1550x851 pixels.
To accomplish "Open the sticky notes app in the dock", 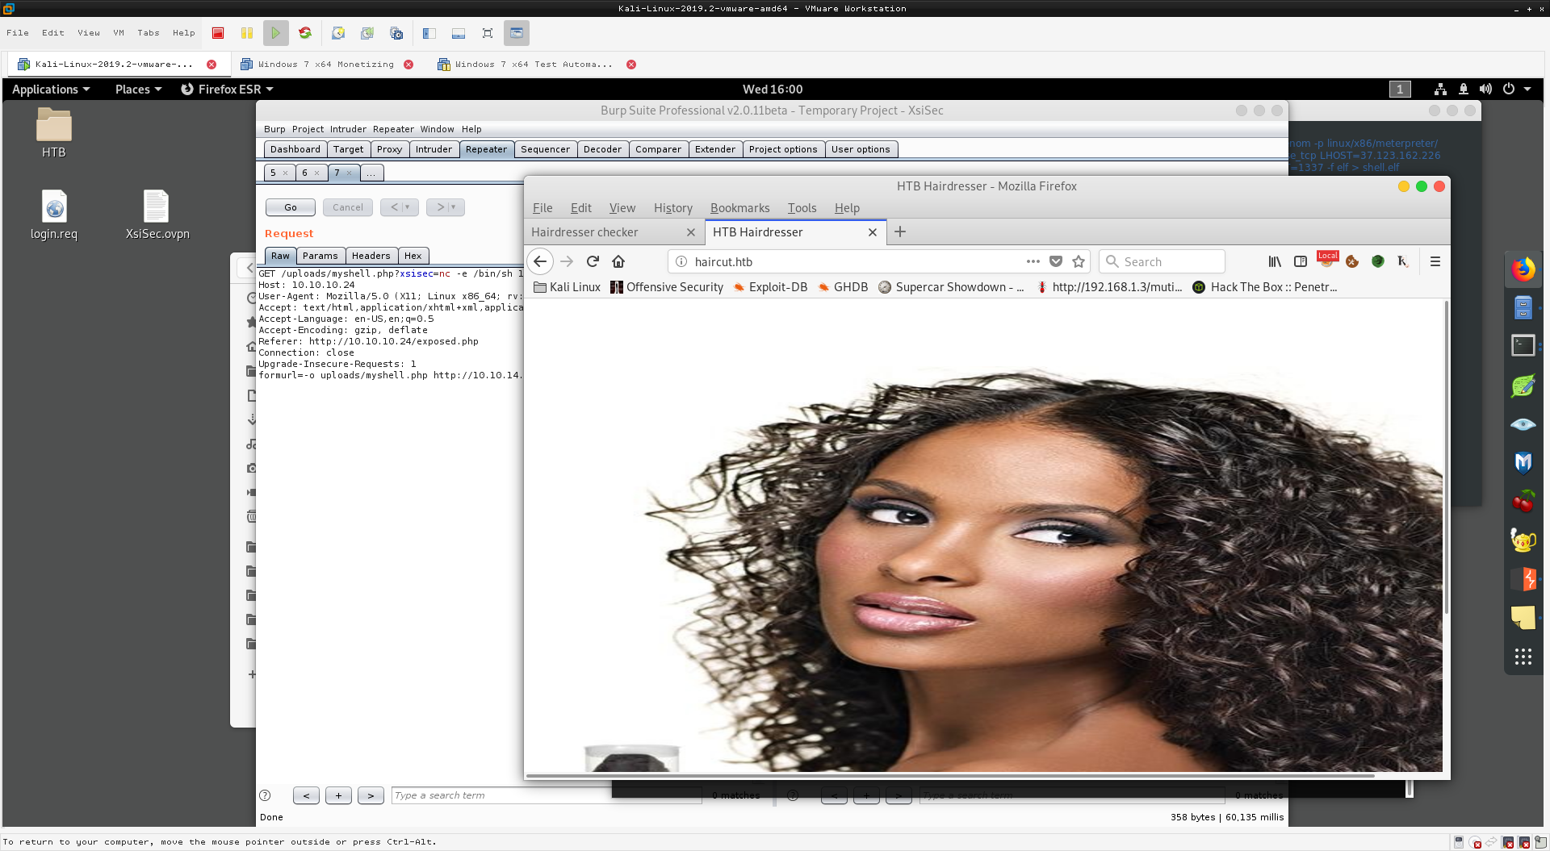I will click(x=1523, y=617).
